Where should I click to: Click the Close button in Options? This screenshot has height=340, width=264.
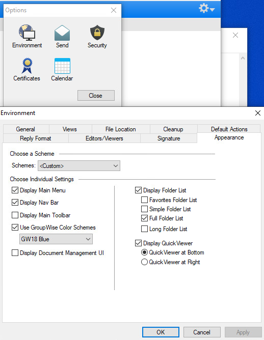[x=96, y=96]
